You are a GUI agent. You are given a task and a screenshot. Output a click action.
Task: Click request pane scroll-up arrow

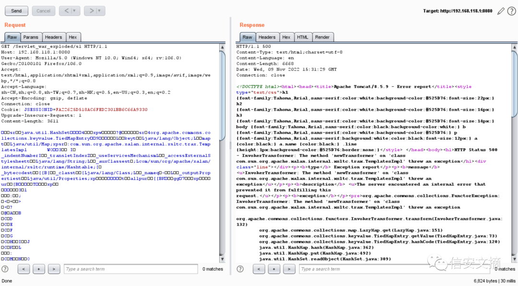pos(223,47)
